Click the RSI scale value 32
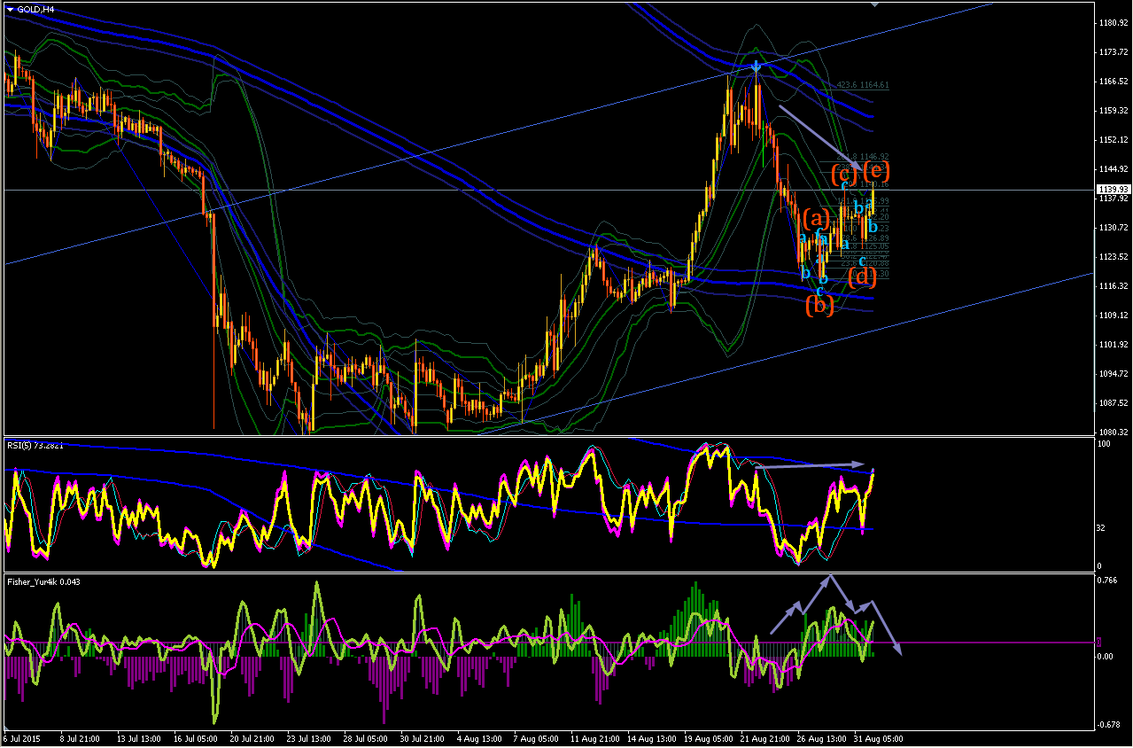Screen dimensions: 1133x748 (1102, 528)
